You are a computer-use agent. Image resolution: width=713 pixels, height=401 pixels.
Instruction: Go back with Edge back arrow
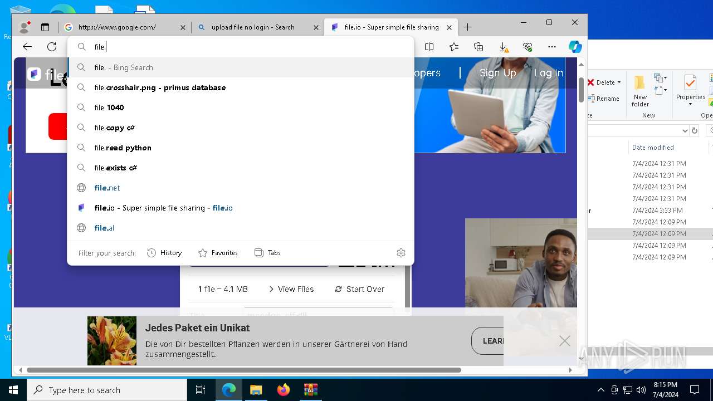(27, 47)
